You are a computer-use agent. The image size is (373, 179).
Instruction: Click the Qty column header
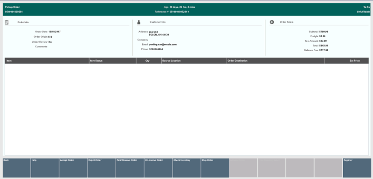point(149,61)
